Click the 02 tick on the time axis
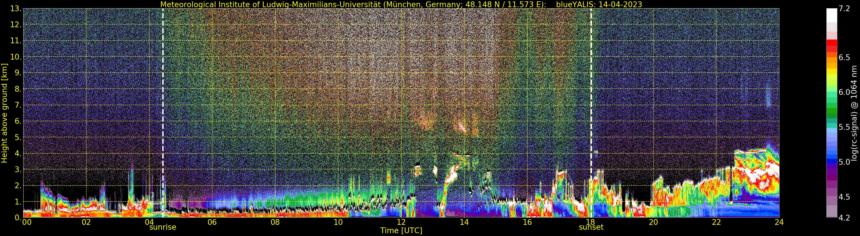This screenshot has width=860, height=236. [x=86, y=222]
